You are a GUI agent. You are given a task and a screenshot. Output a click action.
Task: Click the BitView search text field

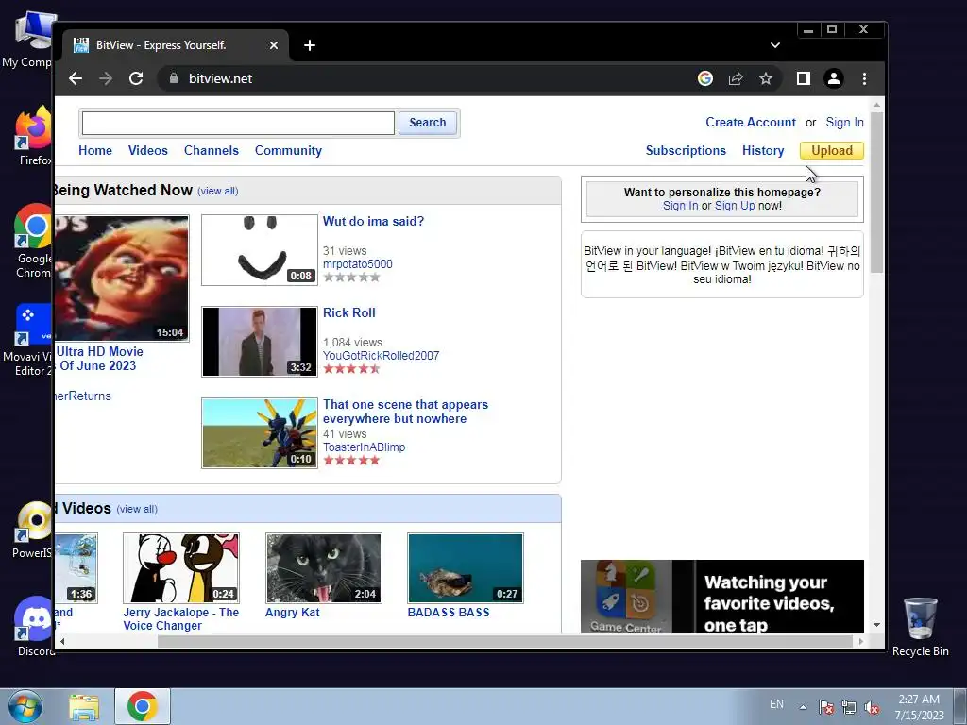[238, 123]
